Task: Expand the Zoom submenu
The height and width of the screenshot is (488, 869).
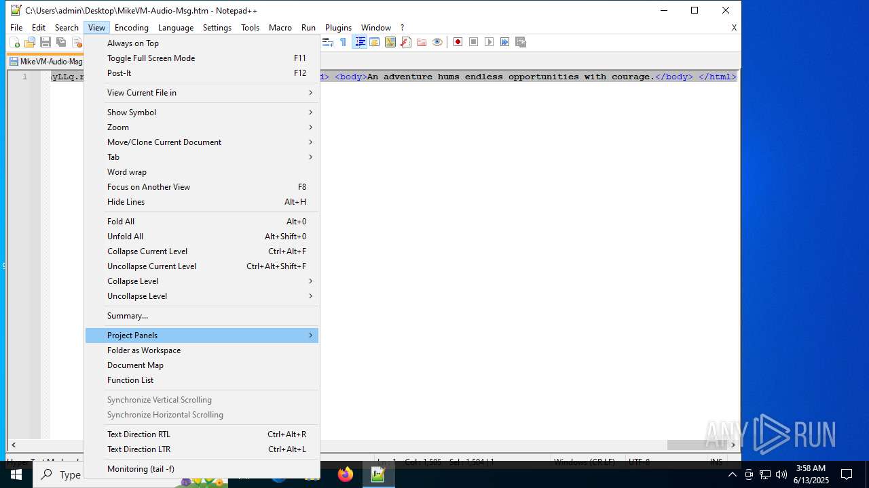Action: pos(202,127)
